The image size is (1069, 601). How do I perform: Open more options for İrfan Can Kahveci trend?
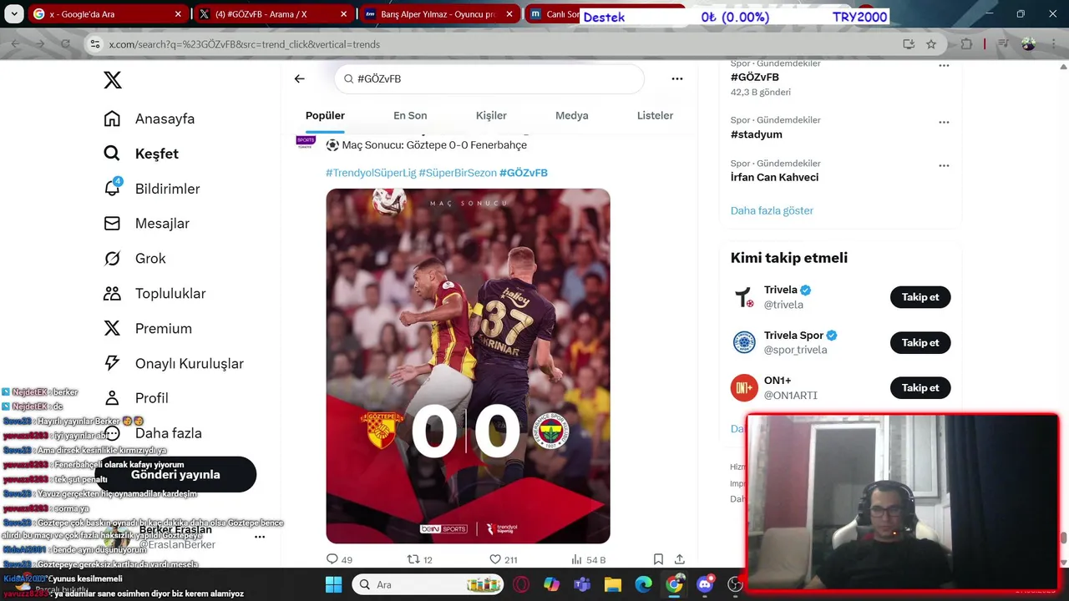(x=944, y=165)
